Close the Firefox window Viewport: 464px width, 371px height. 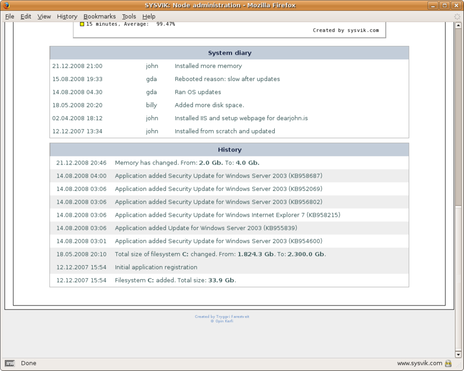click(x=456, y=5)
